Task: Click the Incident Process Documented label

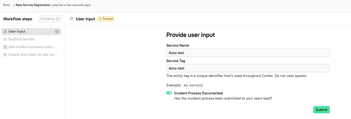Action: click(198, 93)
